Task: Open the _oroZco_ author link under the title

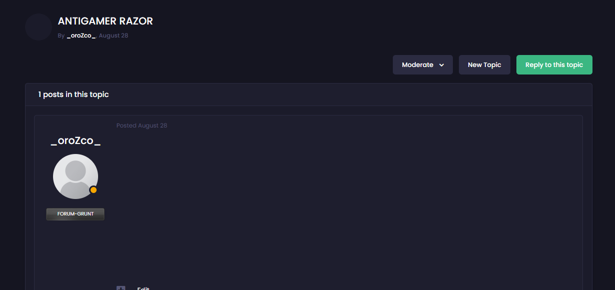Action: pyautogui.click(x=81, y=36)
